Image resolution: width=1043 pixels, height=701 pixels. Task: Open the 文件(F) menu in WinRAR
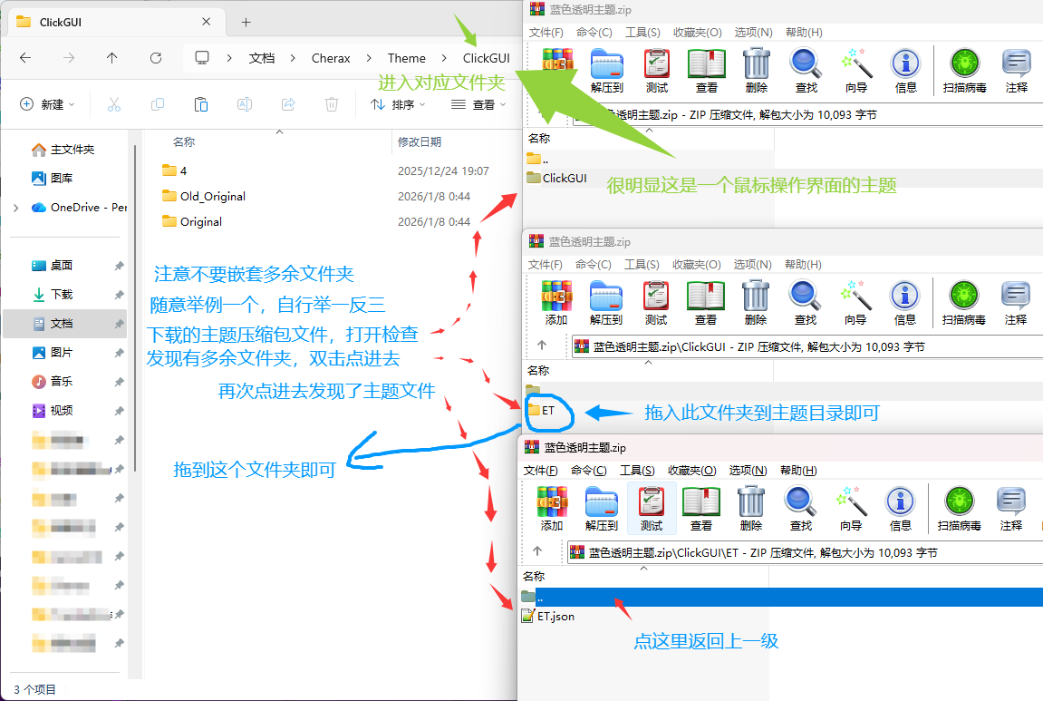coord(545,32)
